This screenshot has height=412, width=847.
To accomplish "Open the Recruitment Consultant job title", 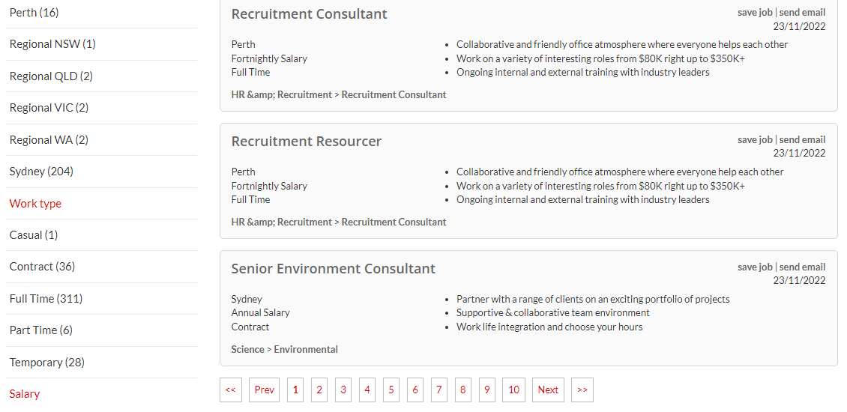I will click(309, 14).
